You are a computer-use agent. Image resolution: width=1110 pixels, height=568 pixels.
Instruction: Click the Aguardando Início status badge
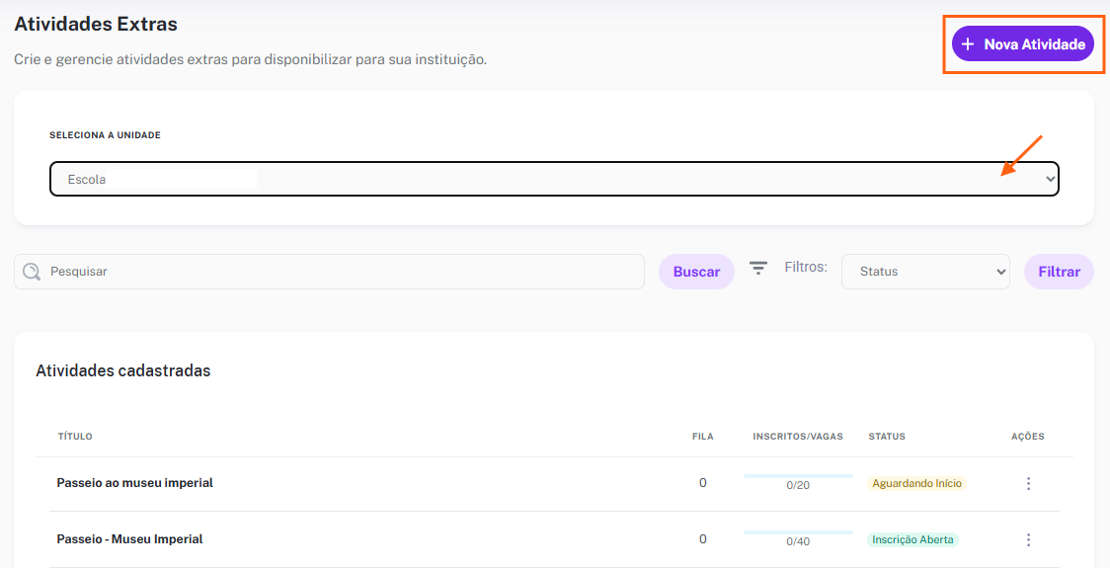(916, 483)
